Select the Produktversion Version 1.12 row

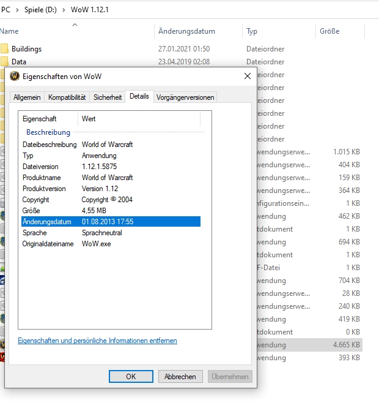(111, 189)
